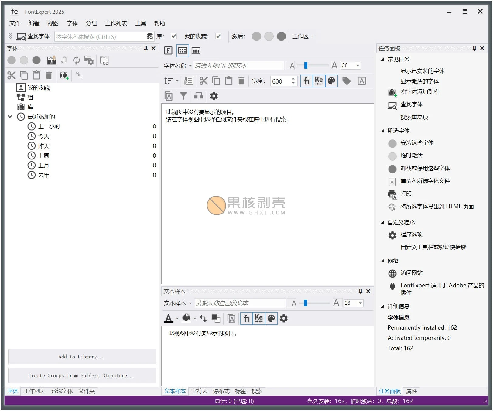Click the search magnifier in font name box
The width and height of the screenshot is (493, 411).
coord(150,37)
